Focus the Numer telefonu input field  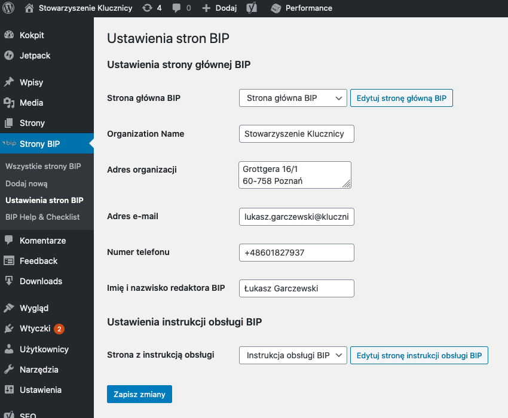(296, 253)
